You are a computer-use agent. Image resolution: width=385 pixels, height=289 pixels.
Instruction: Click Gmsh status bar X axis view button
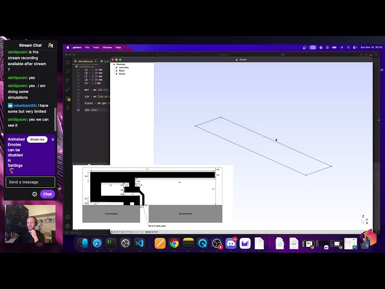coord(117,232)
